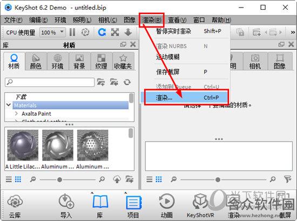Choose 运动模糊 from render menu
The height and width of the screenshot is (221, 297).
[x=185, y=57]
